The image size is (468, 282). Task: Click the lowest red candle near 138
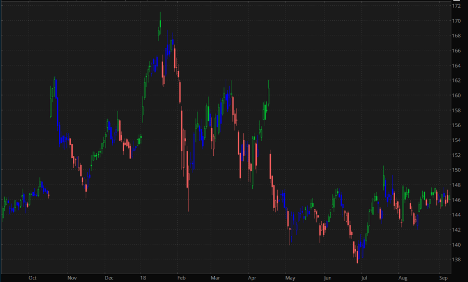pos(357,256)
